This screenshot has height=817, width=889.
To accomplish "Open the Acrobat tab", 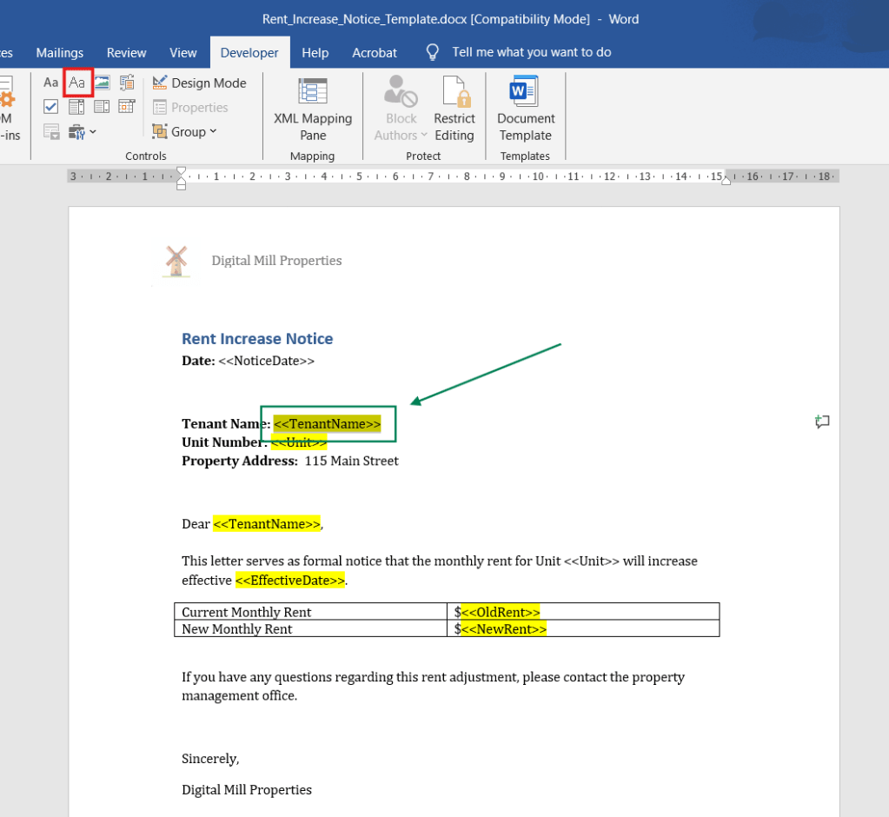I will (x=375, y=53).
